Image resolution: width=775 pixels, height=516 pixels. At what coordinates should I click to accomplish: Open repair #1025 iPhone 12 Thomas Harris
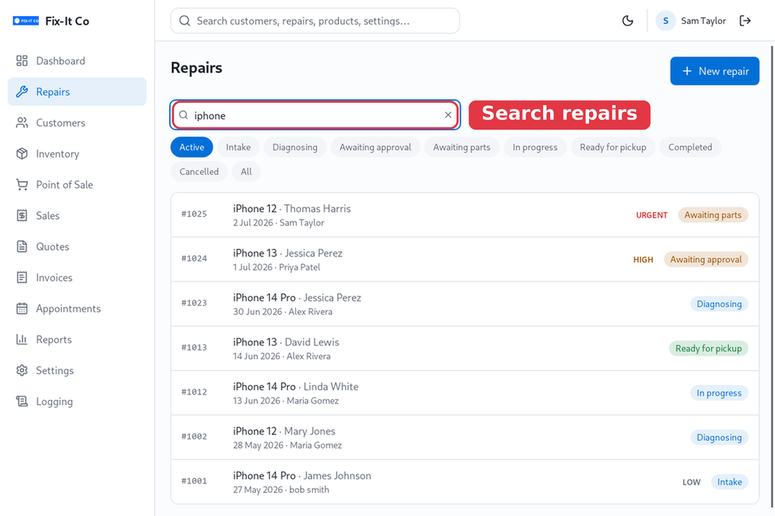[x=464, y=215]
